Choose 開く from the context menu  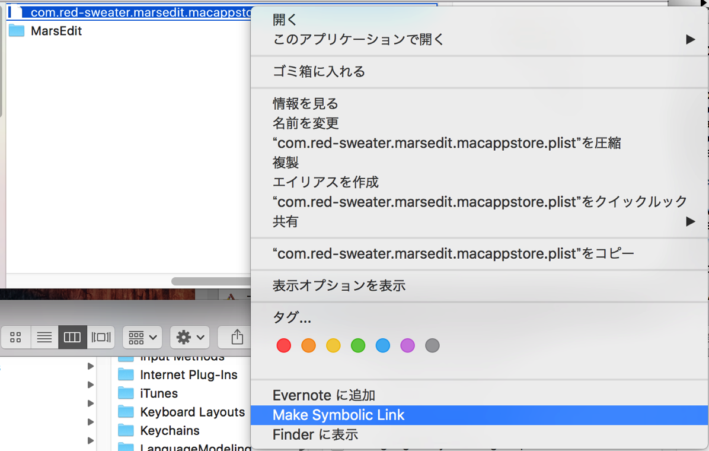[x=480, y=20]
